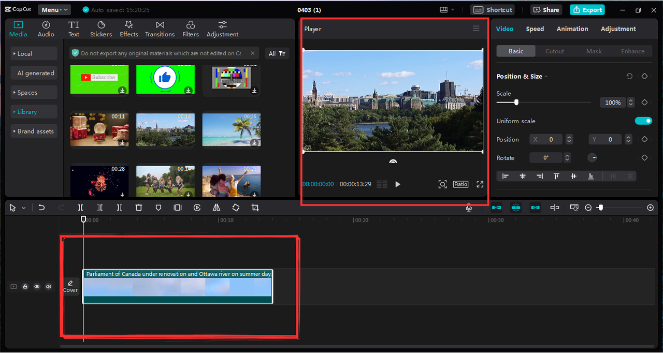Select the Crop tool above the timeline

pos(254,207)
